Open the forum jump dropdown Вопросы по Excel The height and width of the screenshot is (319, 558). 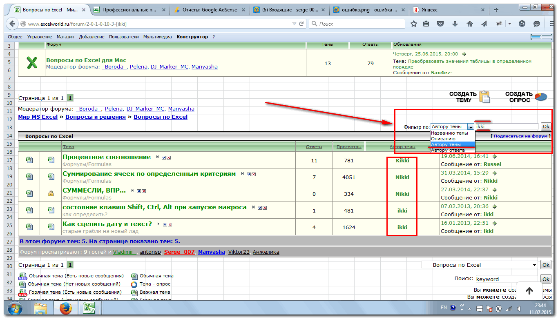pyautogui.click(x=480, y=265)
